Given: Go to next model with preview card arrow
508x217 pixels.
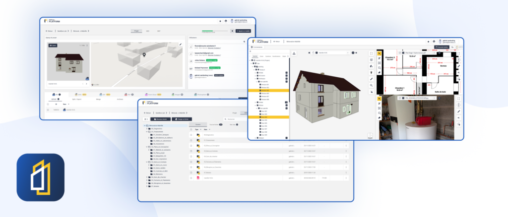Looking at the screenshot, I should tap(86, 84).
